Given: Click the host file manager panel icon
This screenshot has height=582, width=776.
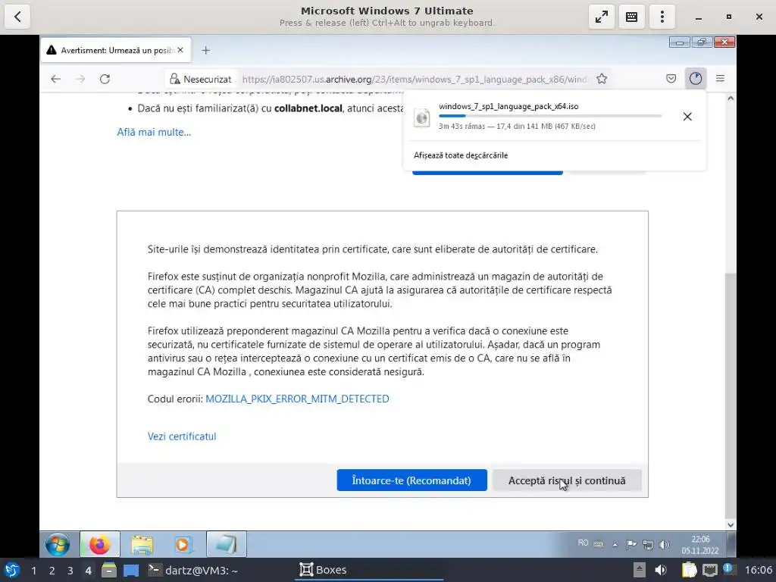Looking at the screenshot, I should pyautogui.click(x=109, y=570).
